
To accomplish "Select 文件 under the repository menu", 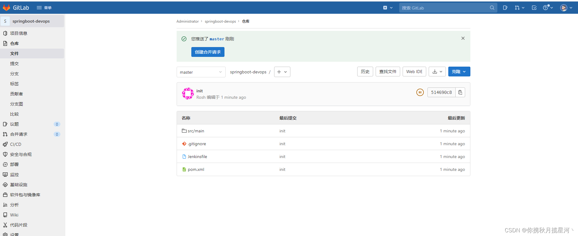I will point(32,53).
